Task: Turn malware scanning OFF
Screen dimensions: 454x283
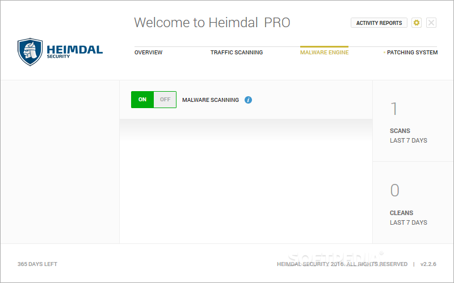Action: tap(165, 100)
